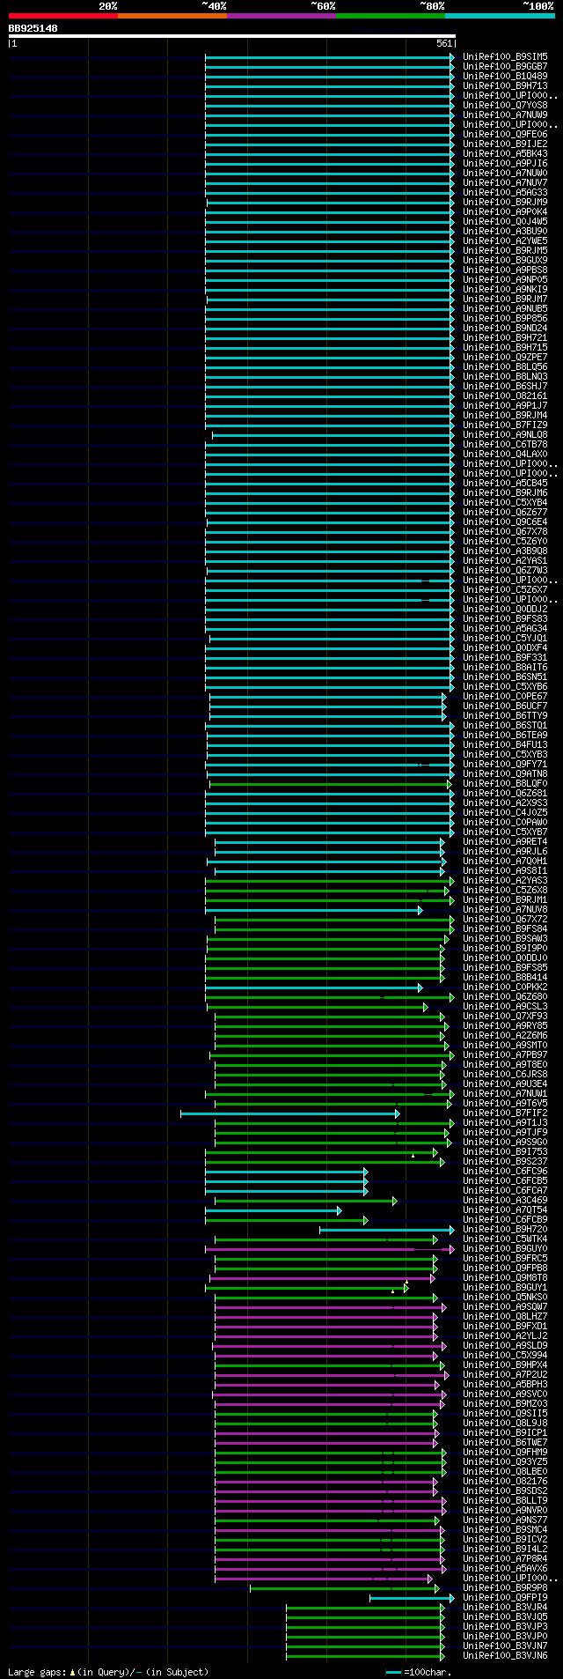Screen dimensions: 563x1679
Task: Click the green ~80% identity legend bar
Action: click(x=391, y=16)
